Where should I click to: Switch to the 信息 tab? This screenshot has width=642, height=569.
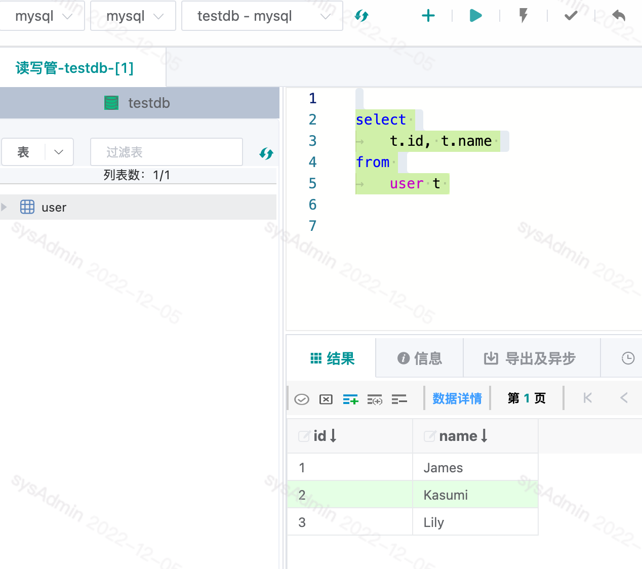[420, 358]
